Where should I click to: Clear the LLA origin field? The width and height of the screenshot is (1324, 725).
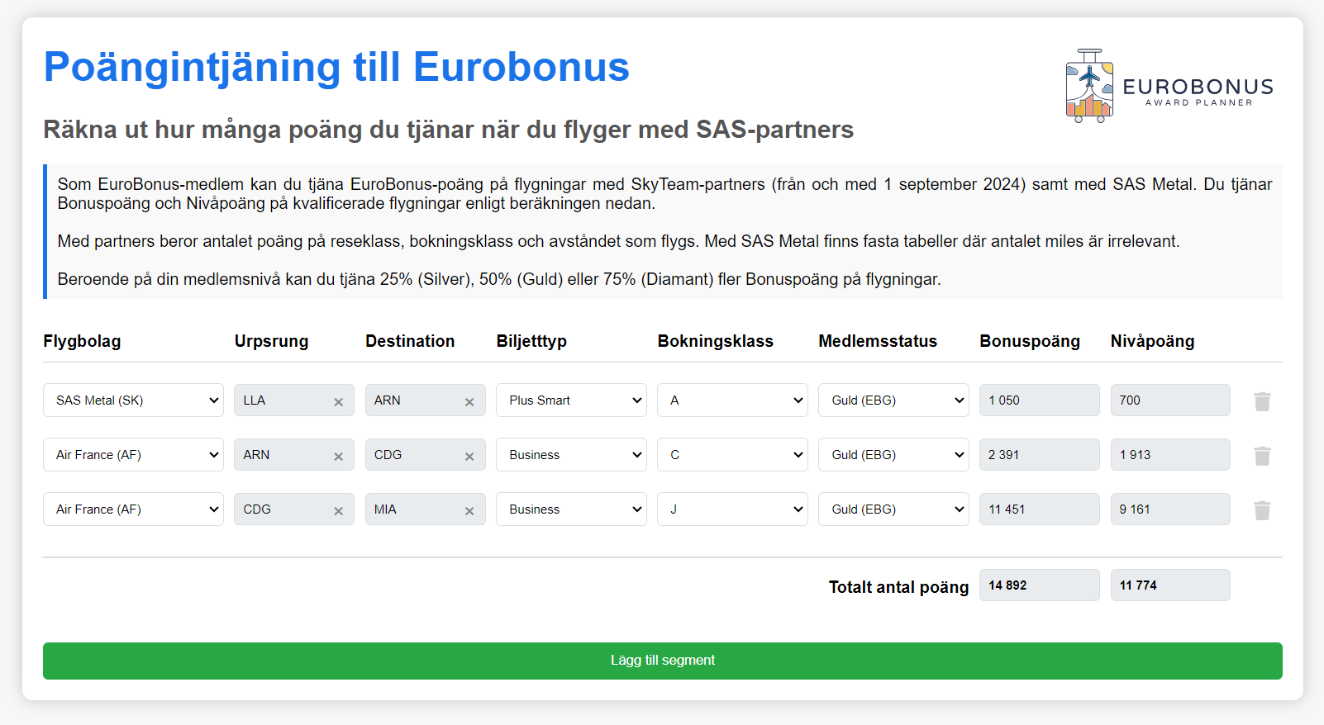pyautogui.click(x=338, y=402)
